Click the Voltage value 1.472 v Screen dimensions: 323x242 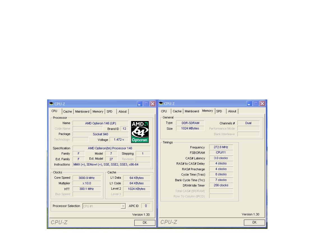(x=119, y=139)
